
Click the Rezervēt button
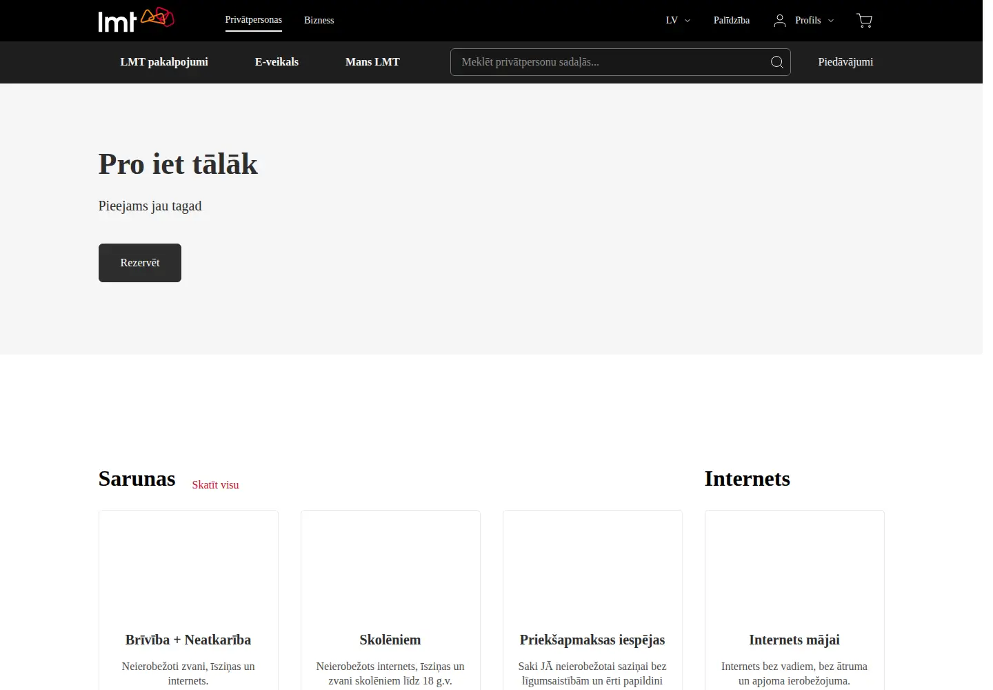tap(140, 263)
